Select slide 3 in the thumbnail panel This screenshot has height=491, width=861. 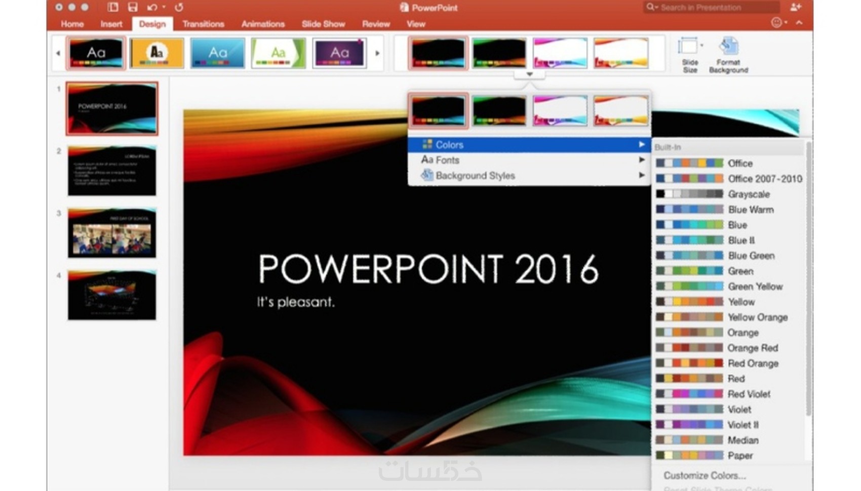coord(111,234)
